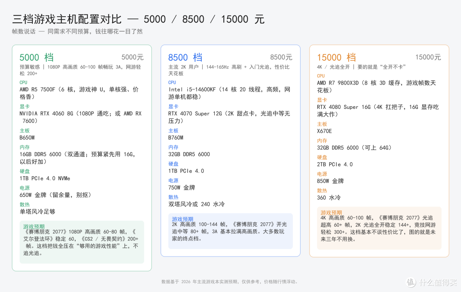Viewport: 461px width, 292px height.
Task: Click blue 游戏预期 label in 8500 card
Action: point(183,219)
